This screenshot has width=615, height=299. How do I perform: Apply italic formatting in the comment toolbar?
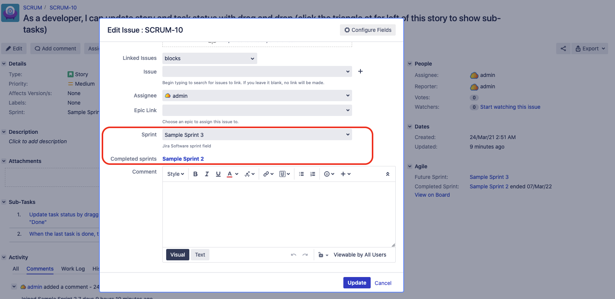pos(207,174)
